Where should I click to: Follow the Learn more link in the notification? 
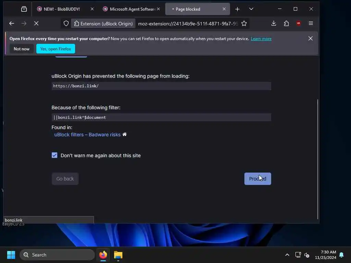[261, 39]
